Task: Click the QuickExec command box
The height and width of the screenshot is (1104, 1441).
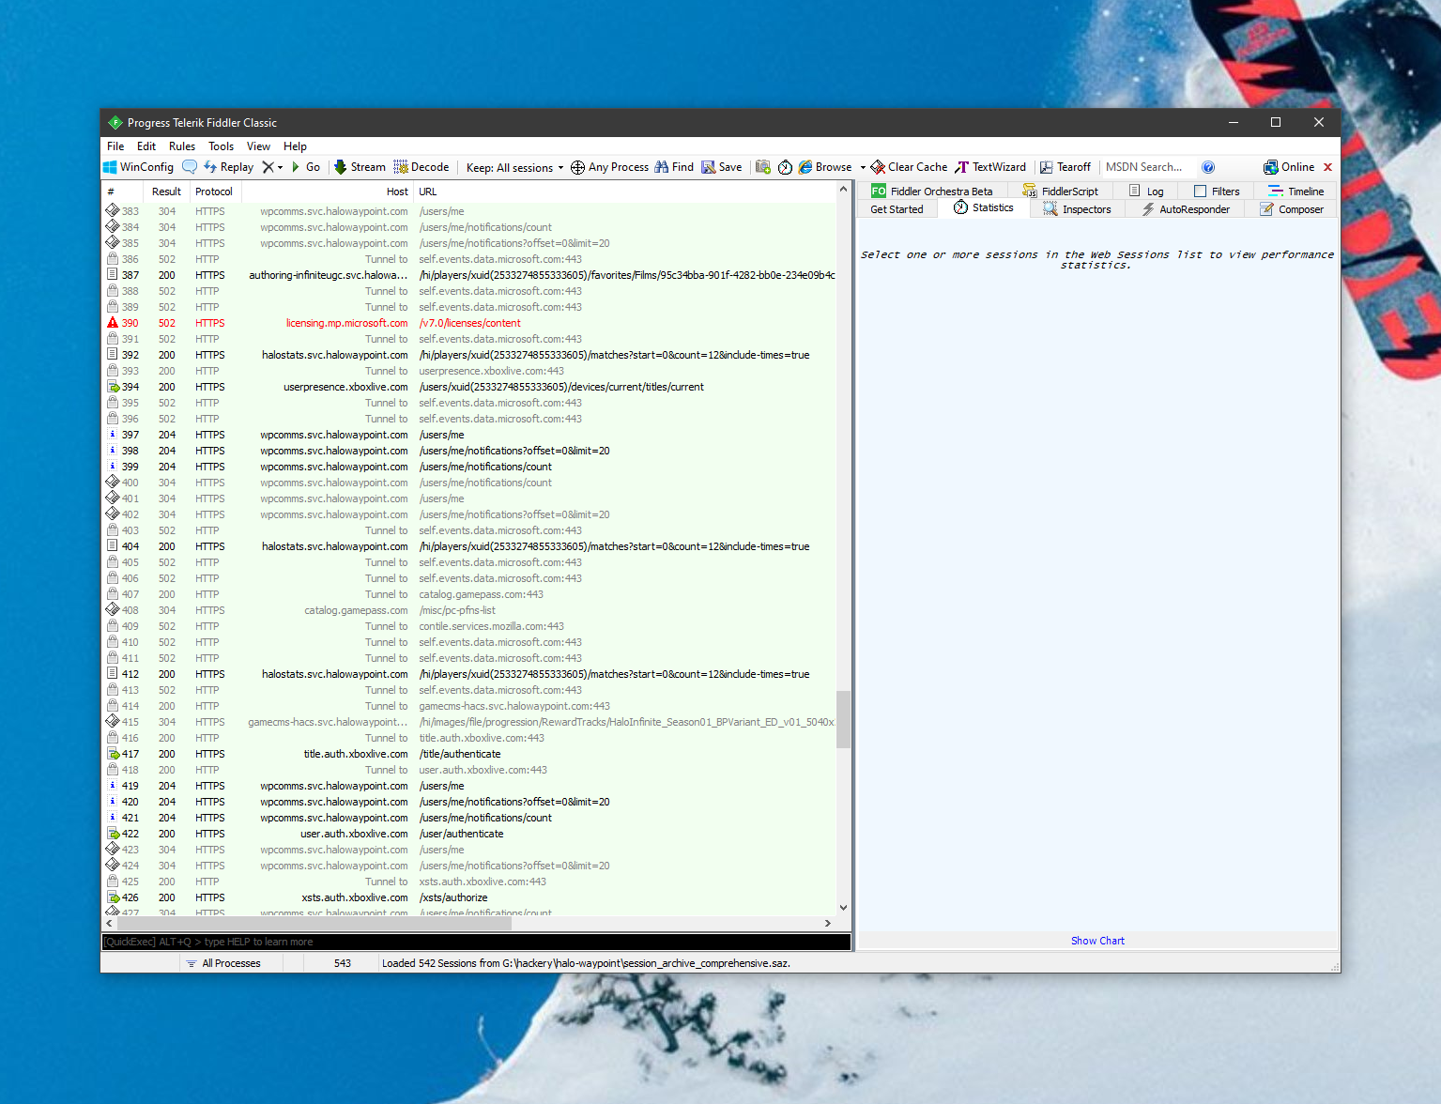Action: point(477,942)
